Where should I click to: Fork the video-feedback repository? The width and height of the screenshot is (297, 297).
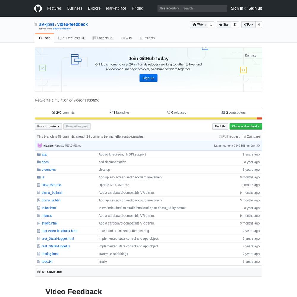pos(249,25)
